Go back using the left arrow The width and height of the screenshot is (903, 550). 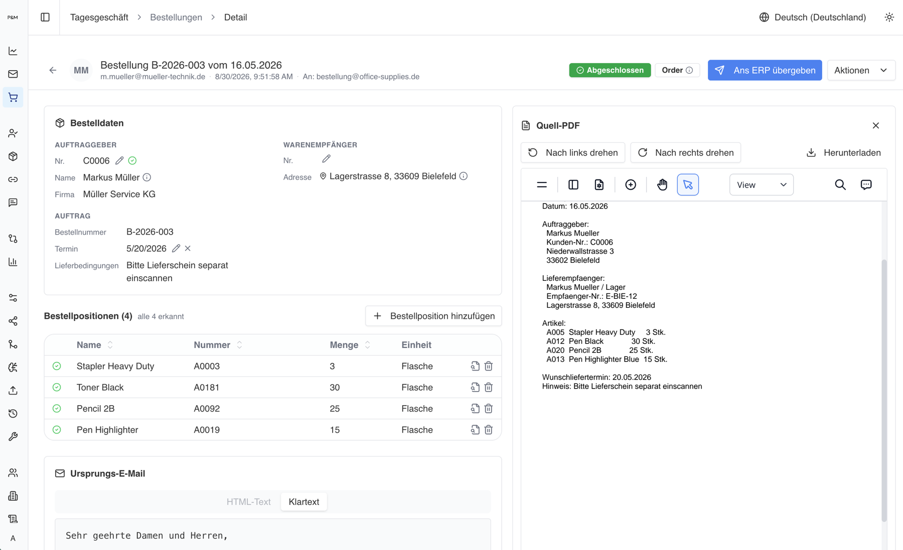(53, 70)
